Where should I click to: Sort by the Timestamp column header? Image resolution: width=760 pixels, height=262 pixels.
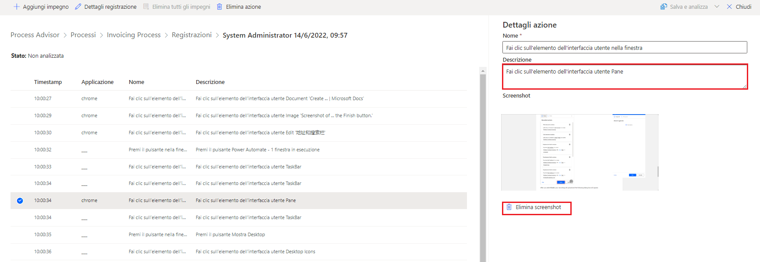48,82
